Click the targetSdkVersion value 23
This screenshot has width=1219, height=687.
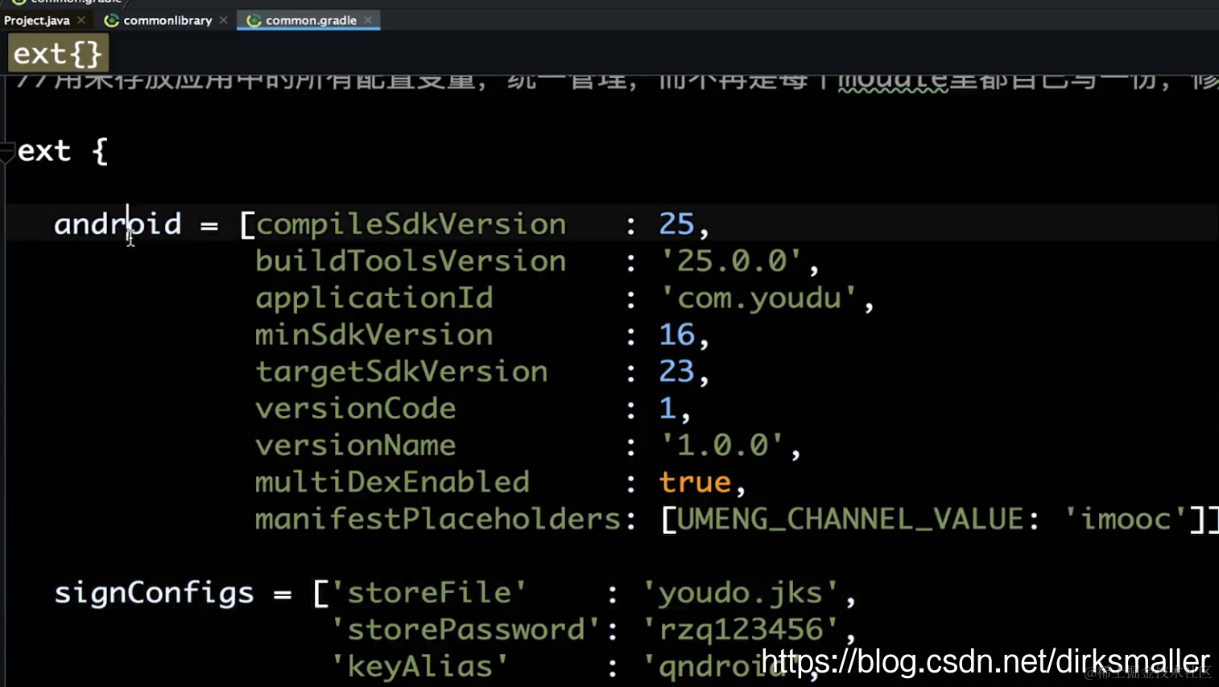(676, 372)
